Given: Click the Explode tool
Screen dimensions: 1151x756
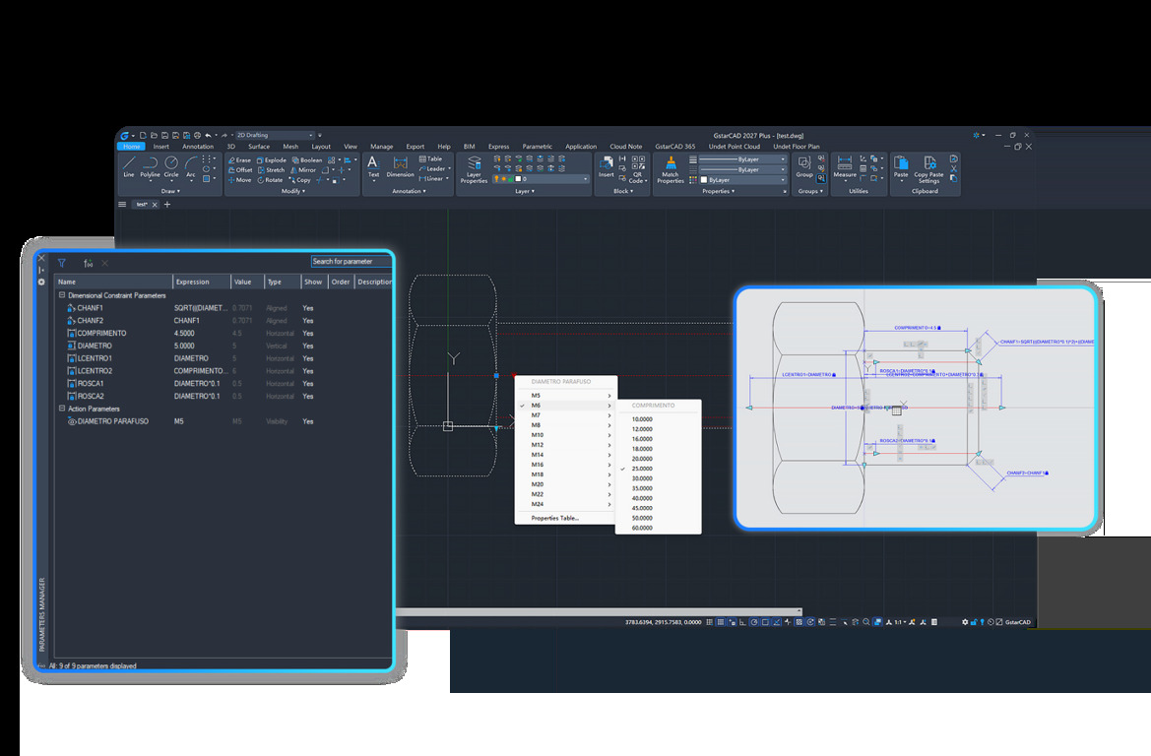Looking at the screenshot, I should 272,160.
